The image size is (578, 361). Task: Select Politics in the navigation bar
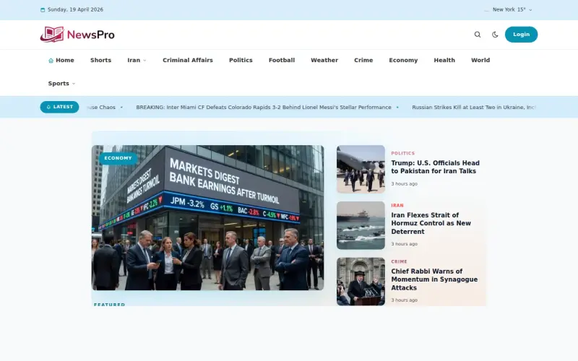(241, 60)
